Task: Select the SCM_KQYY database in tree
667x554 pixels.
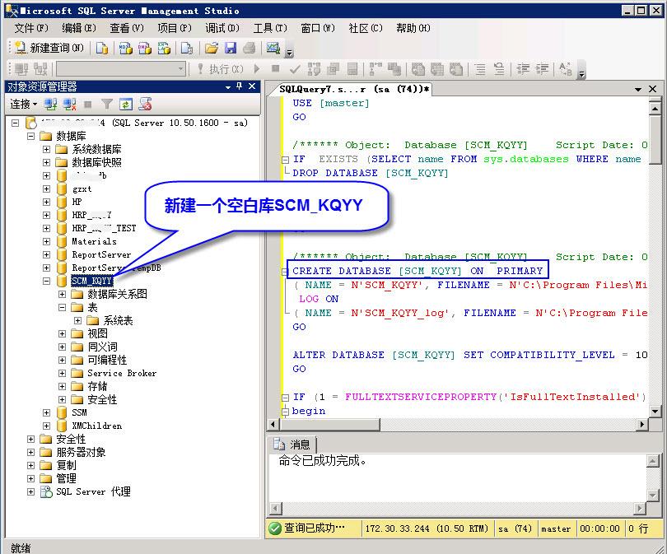Action: (x=91, y=281)
